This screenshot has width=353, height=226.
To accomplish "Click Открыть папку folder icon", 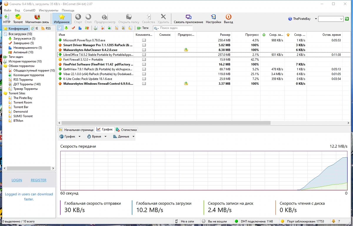I will point(129,19).
